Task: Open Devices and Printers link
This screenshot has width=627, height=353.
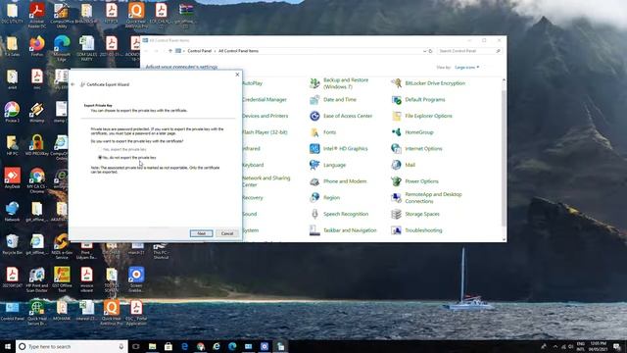Action: click(265, 116)
